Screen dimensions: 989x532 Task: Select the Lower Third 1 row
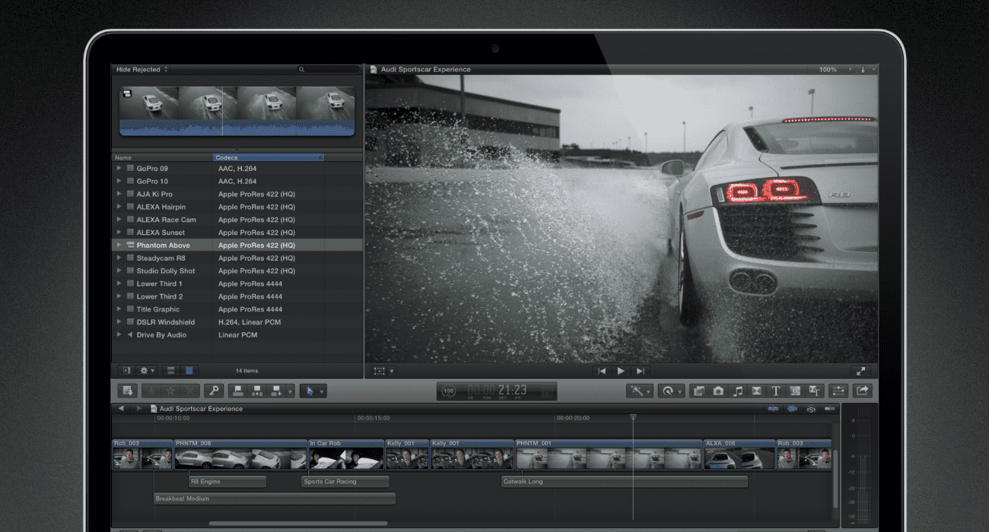[x=237, y=283]
